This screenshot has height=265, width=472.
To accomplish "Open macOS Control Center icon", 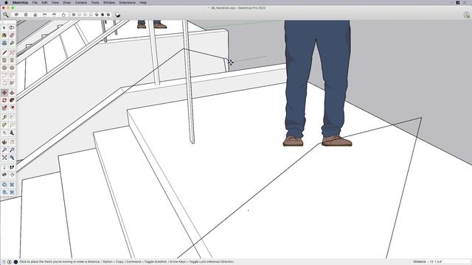I will pos(458,2).
